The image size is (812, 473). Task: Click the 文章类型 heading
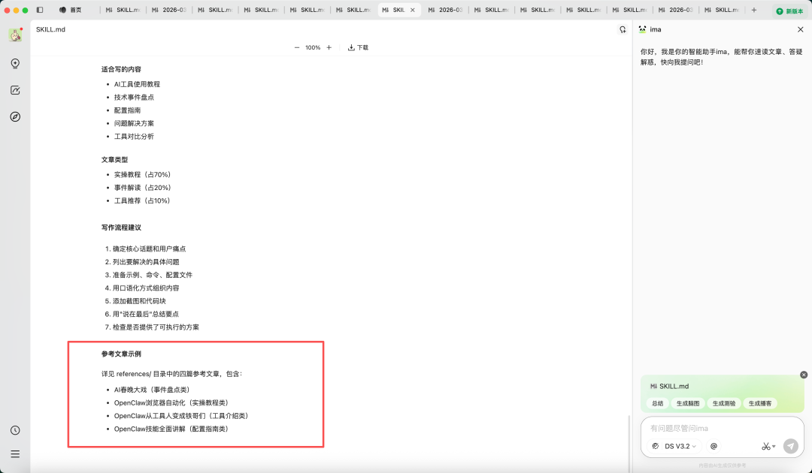(114, 160)
